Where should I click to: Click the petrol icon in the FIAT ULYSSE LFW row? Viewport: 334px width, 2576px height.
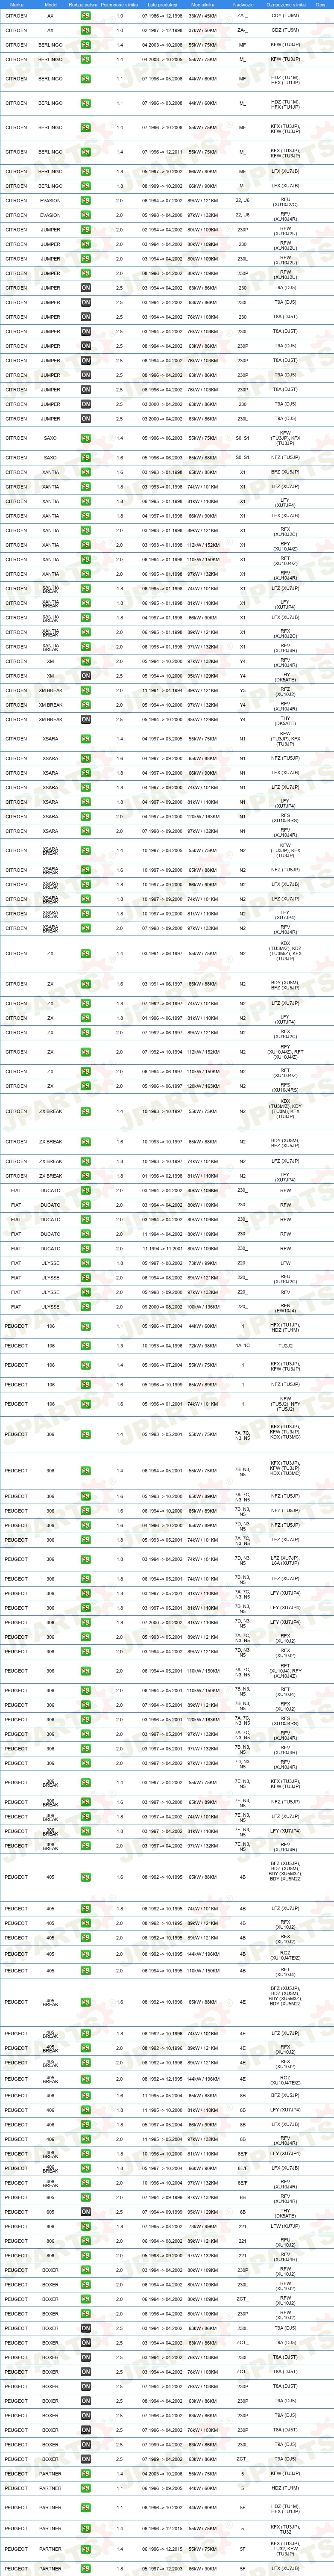tap(86, 1263)
